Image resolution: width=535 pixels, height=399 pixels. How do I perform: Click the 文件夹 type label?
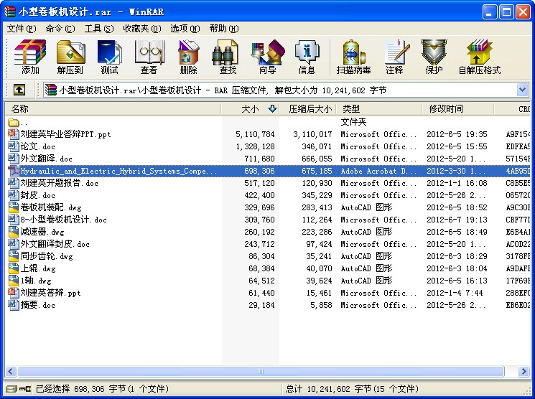coord(353,122)
